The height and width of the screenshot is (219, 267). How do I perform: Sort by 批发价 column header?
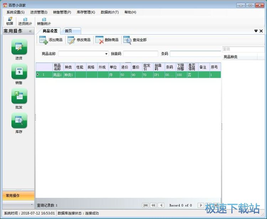coord(148,67)
